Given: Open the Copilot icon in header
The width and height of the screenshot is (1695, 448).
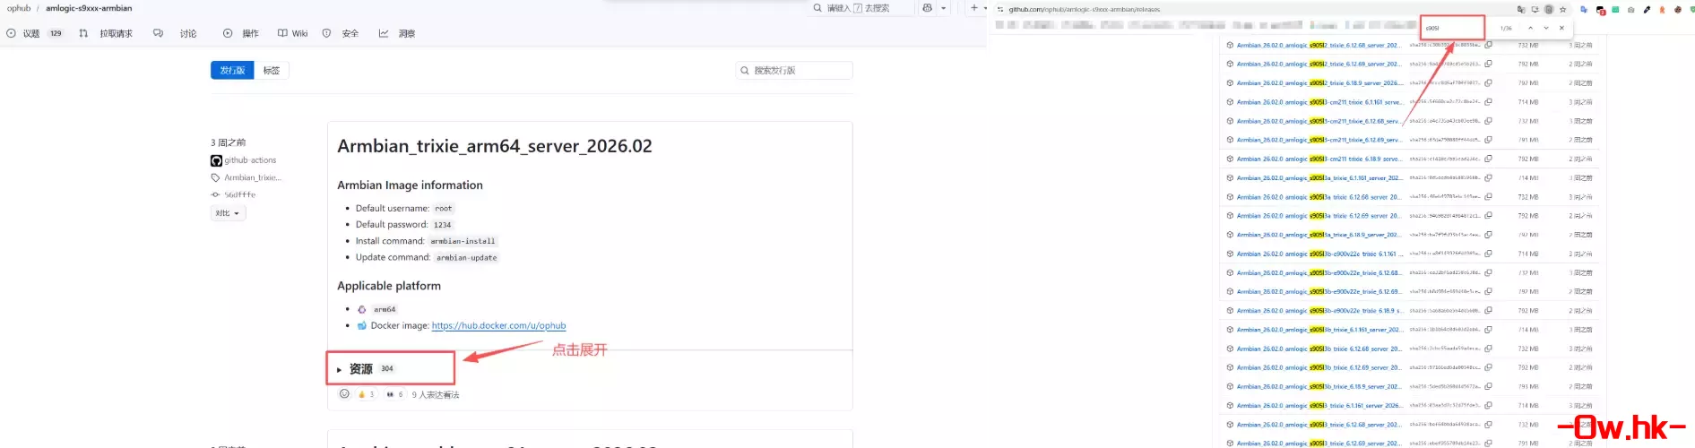Looking at the screenshot, I should (x=928, y=8).
